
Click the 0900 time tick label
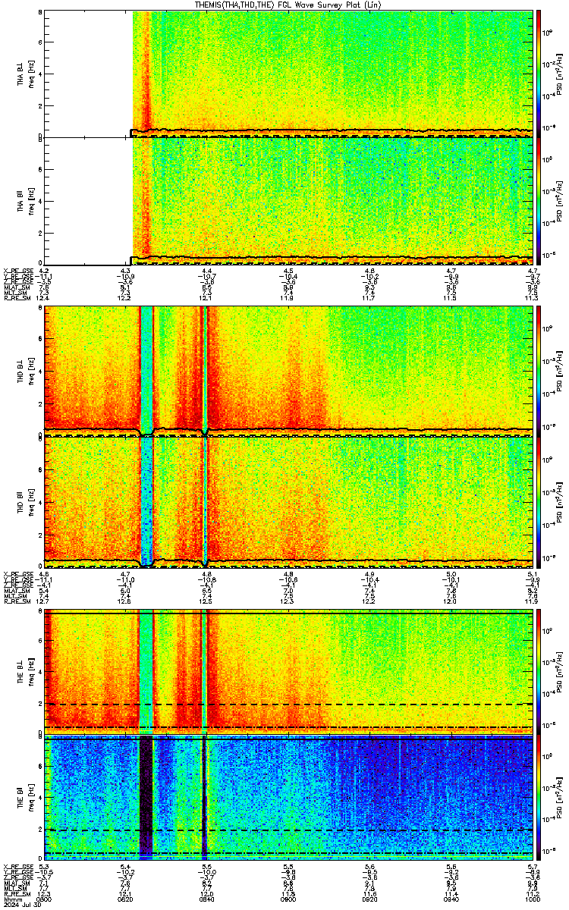(288, 899)
